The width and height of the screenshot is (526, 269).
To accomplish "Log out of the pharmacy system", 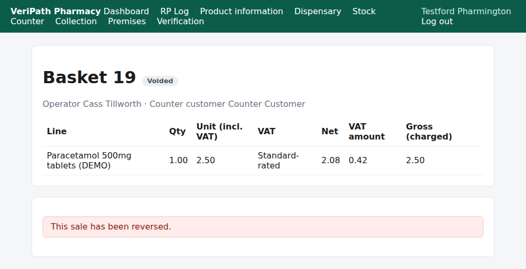I will [437, 22].
